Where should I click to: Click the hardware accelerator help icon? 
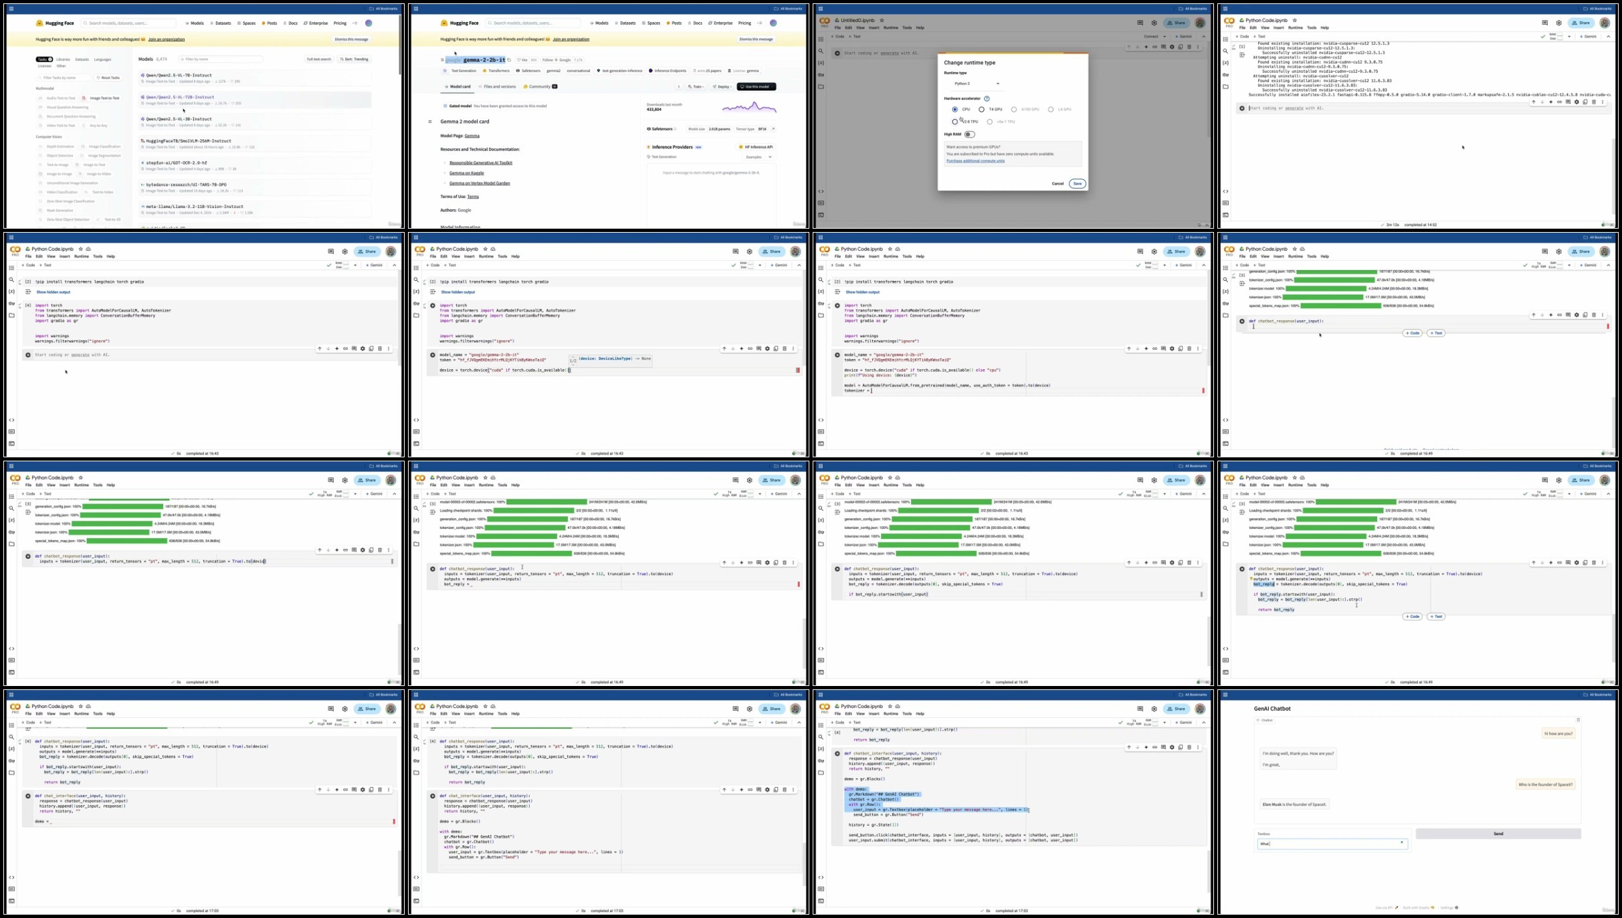click(x=987, y=98)
